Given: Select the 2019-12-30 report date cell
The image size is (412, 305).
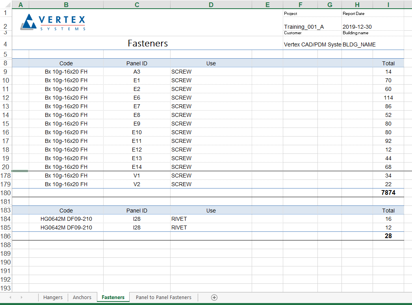Looking at the screenshot, I should tap(357, 27).
